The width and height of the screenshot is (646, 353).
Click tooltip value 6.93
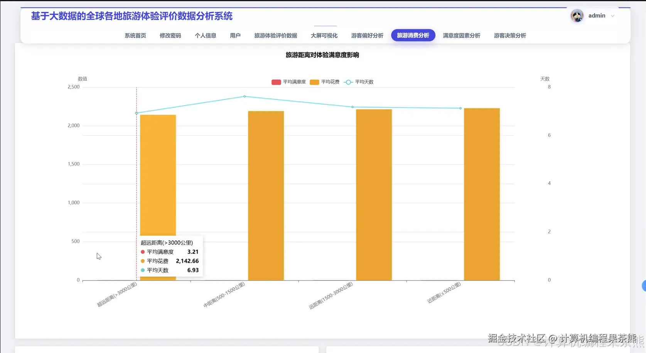pyautogui.click(x=193, y=270)
